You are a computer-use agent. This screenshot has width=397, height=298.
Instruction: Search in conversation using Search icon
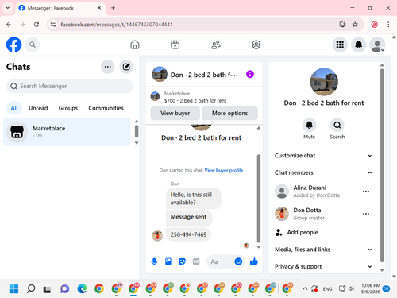(x=337, y=125)
